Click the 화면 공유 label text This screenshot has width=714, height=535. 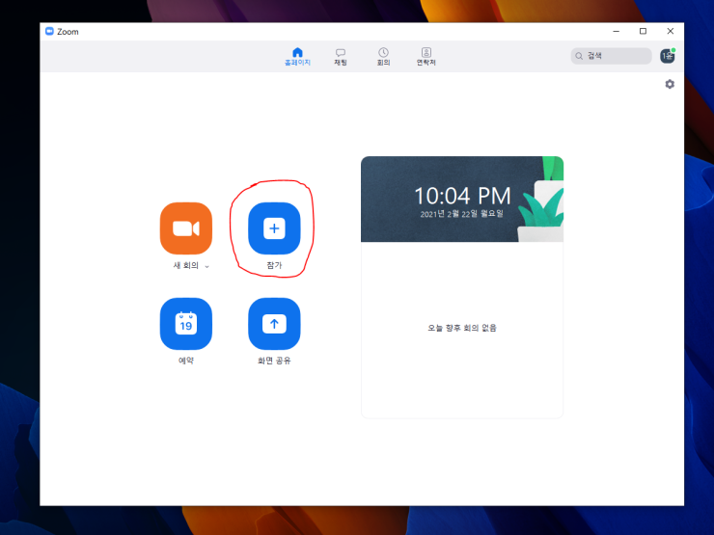274,361
